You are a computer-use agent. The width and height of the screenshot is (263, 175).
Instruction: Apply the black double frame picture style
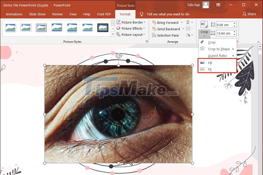103,28
